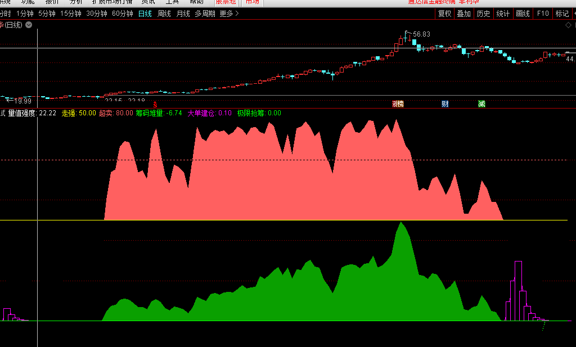Click the 榜 event marker icon
This screenshot has height=347, width=576.
(398, 103)
